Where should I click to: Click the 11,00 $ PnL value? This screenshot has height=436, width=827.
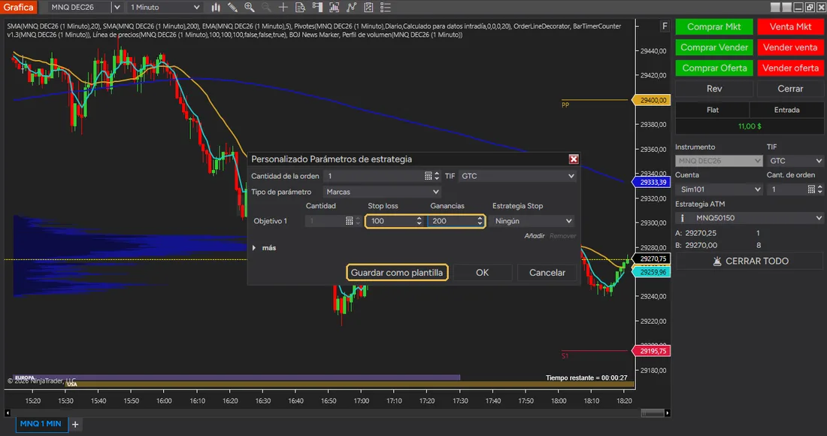750,126
